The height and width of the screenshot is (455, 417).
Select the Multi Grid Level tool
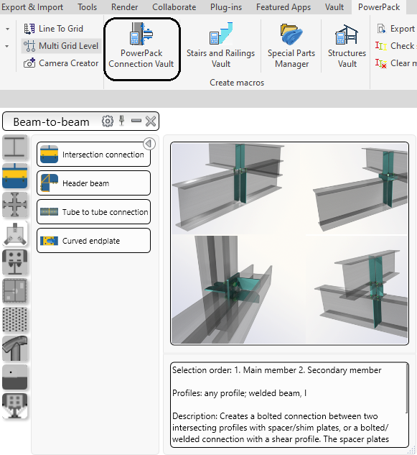coord(61,46)
